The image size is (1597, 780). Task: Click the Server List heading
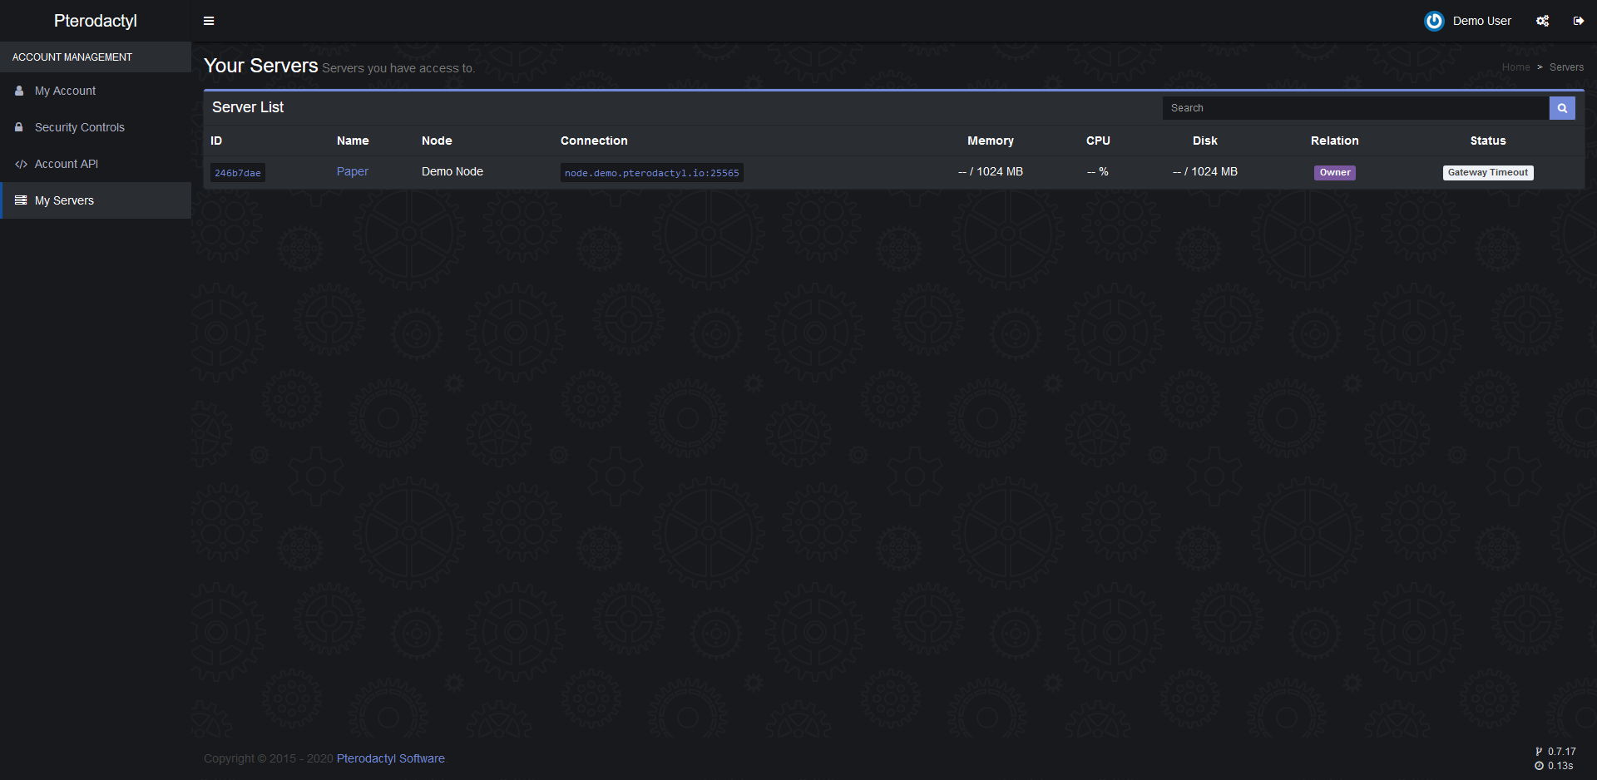[248, 107]
